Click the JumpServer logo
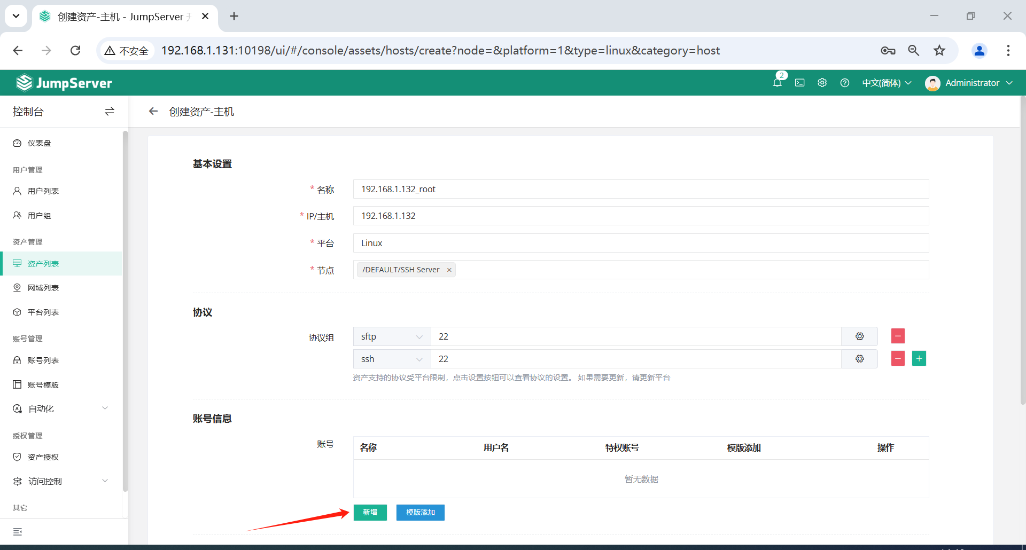Image resolution: width=1026 pixels, height=550 pixels. 64,83
